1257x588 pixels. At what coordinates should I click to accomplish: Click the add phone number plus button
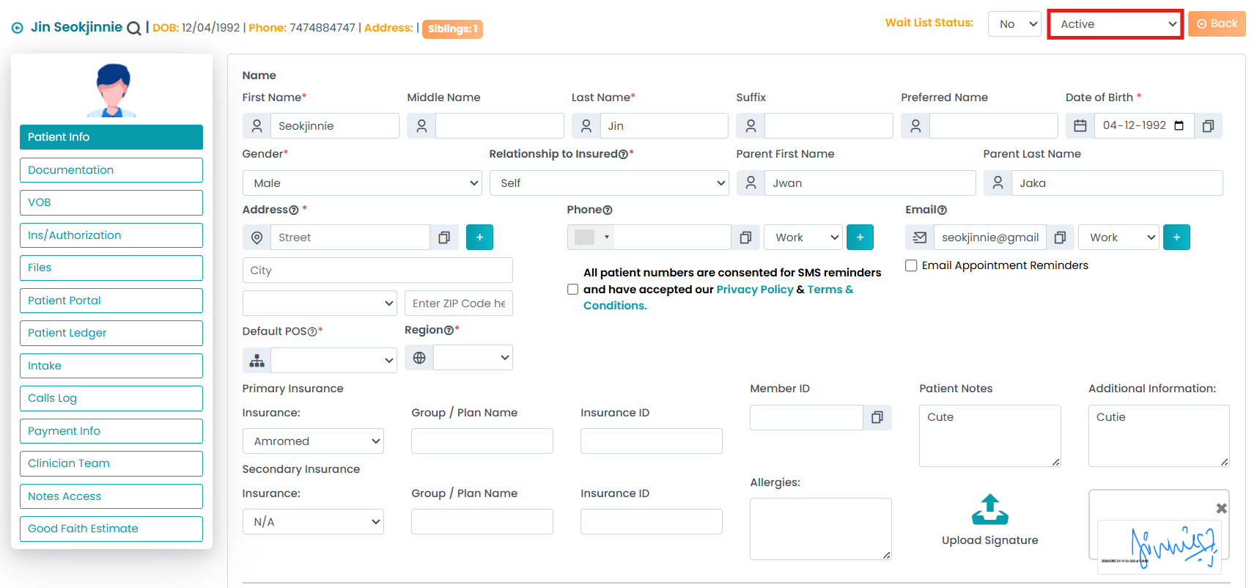860,238
